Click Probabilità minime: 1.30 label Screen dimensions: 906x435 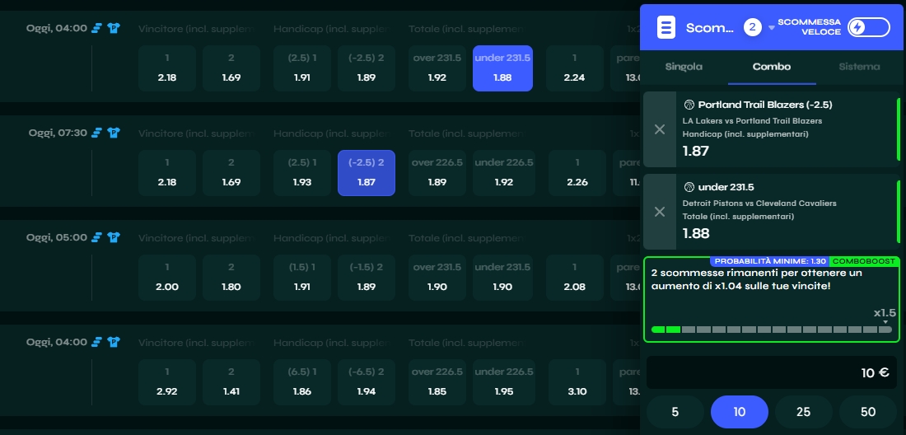click(770, 261)
